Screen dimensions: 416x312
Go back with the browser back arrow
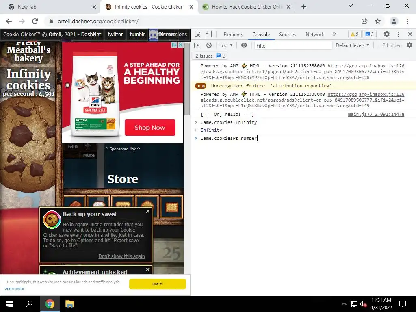(x=9, y=21)
